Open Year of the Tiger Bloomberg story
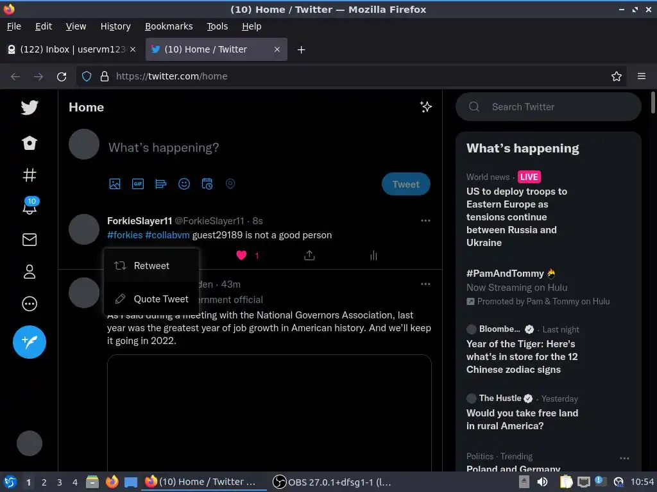The width and height of the screenshot is (657, 492). click(x=522, y=356)
